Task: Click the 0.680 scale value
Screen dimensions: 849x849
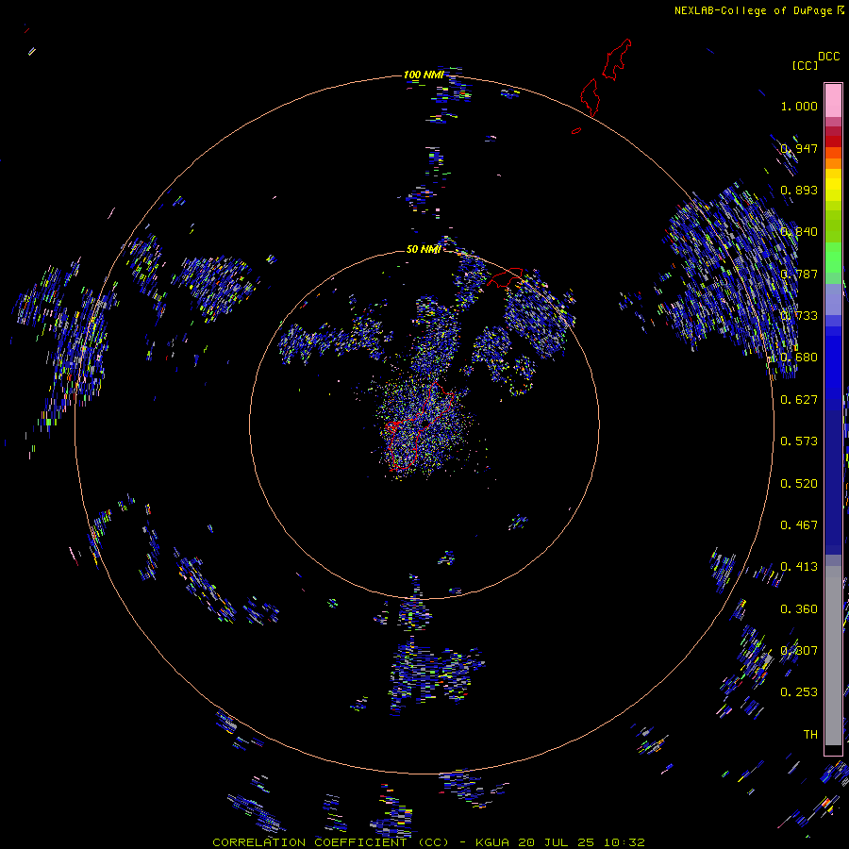Action: pos(799,358)
